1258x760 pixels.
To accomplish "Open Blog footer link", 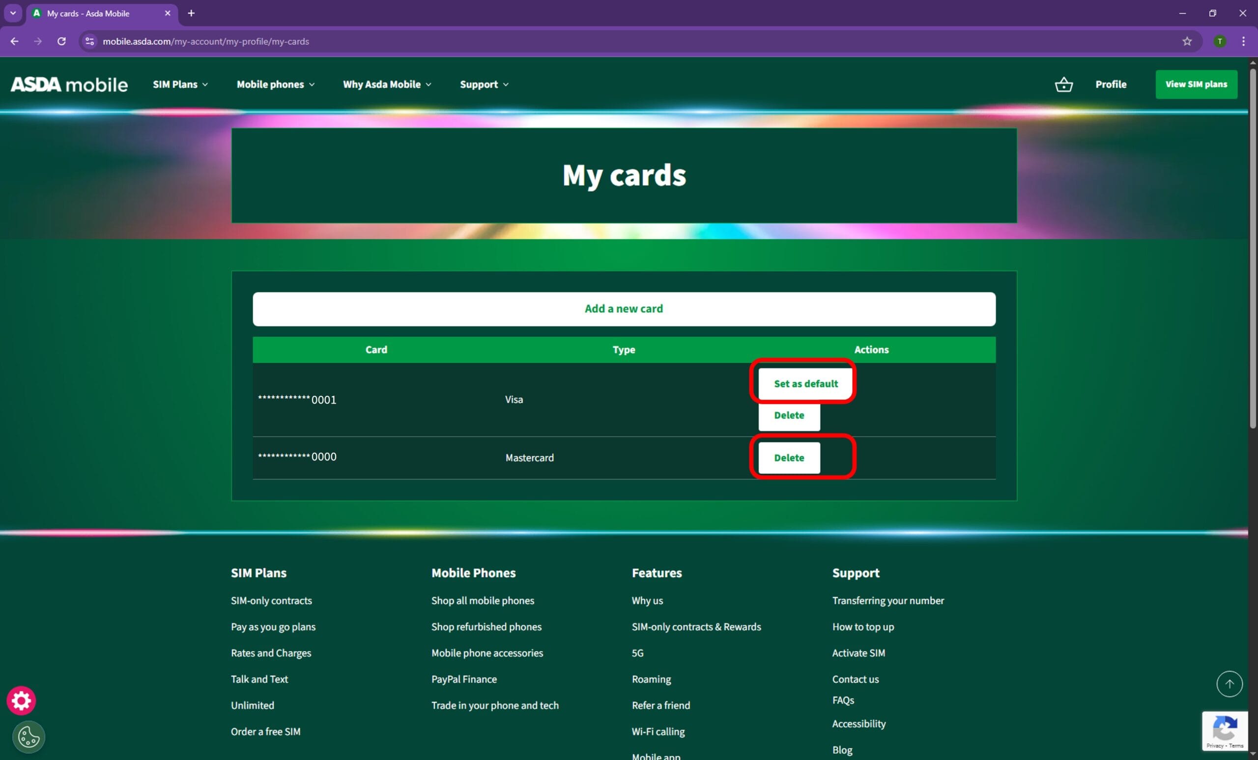I will (842, 749).
